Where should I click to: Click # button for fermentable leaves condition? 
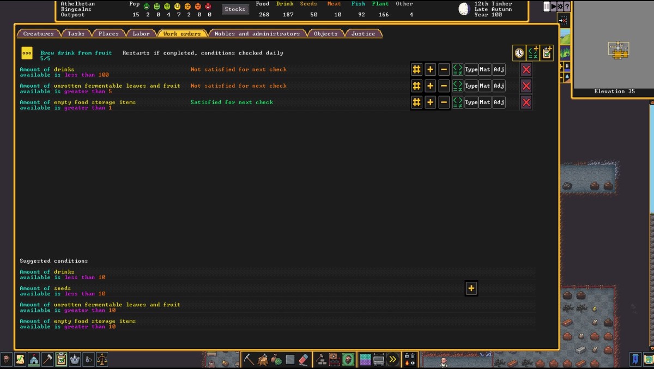coord(416,86)
